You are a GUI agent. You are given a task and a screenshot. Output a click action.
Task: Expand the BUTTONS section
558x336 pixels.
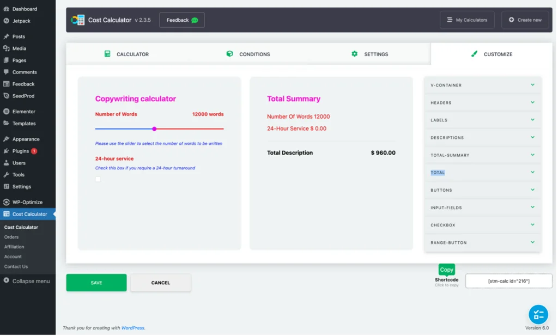(484, 191)
